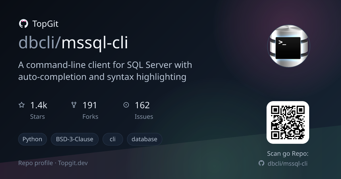
Task: Click the star icon beside 1.4k
Action: (x=22, y=105)
